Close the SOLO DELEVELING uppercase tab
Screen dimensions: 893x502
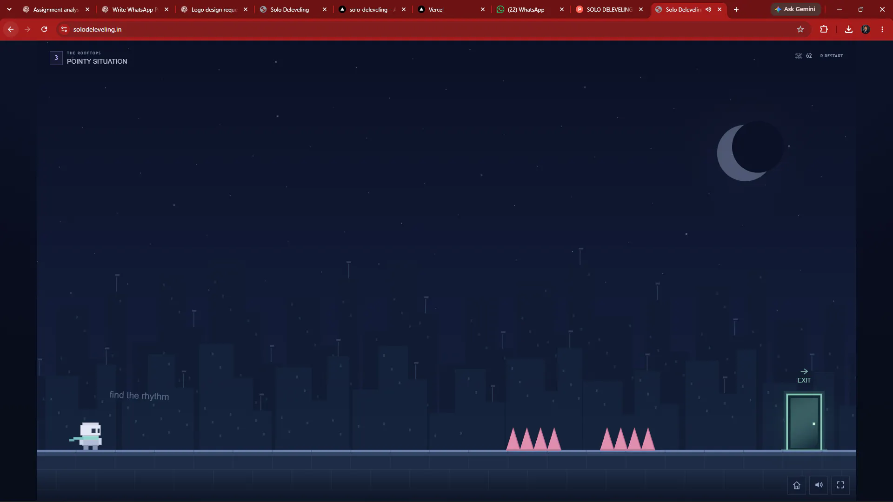tap(641, 9)
